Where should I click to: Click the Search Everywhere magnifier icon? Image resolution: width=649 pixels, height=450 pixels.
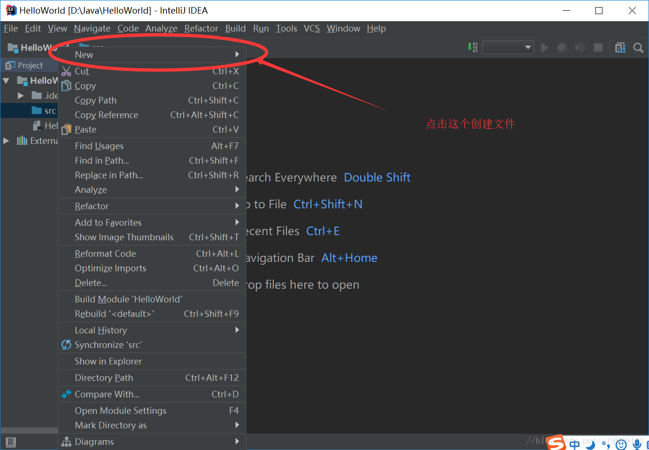pos(638,47)
